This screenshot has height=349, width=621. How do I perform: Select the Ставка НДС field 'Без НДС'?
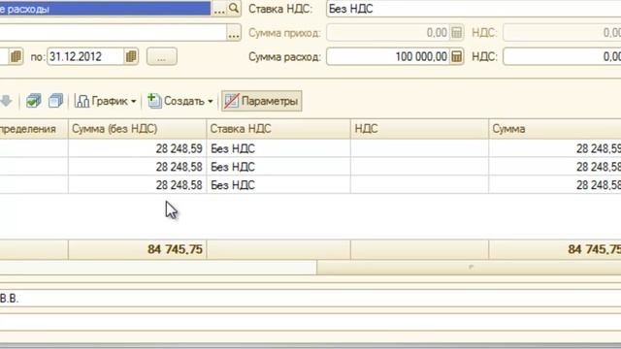tap(474, 9)
